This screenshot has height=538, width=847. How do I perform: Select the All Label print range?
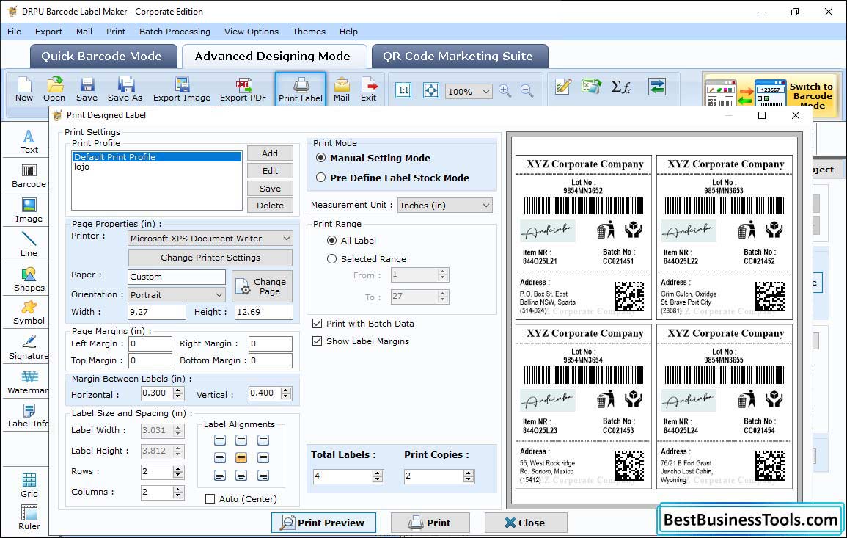331,241
